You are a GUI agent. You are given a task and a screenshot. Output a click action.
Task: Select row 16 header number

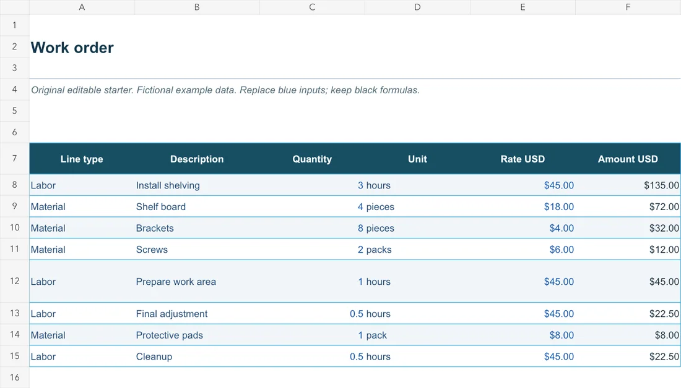coord(14,377)
